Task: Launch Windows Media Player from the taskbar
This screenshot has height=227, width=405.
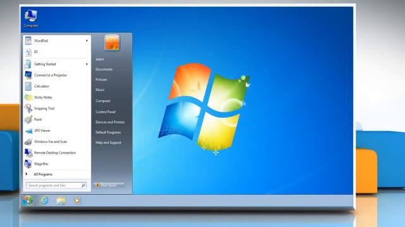Action: coord(77,201)
